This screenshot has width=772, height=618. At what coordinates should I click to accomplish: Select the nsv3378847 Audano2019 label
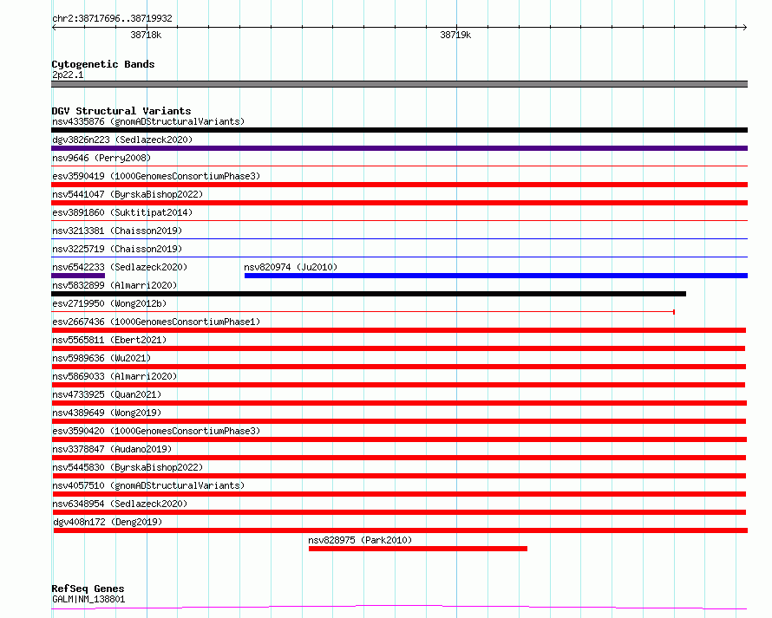[x=112, y=449]
